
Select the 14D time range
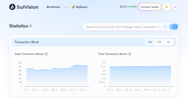point(150,42)
